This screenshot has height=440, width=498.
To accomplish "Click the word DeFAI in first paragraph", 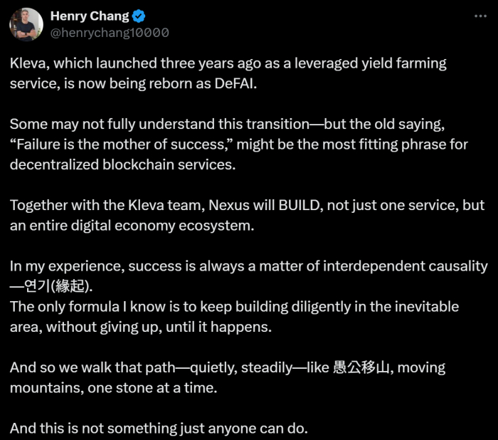I will (x=235, y=83).
